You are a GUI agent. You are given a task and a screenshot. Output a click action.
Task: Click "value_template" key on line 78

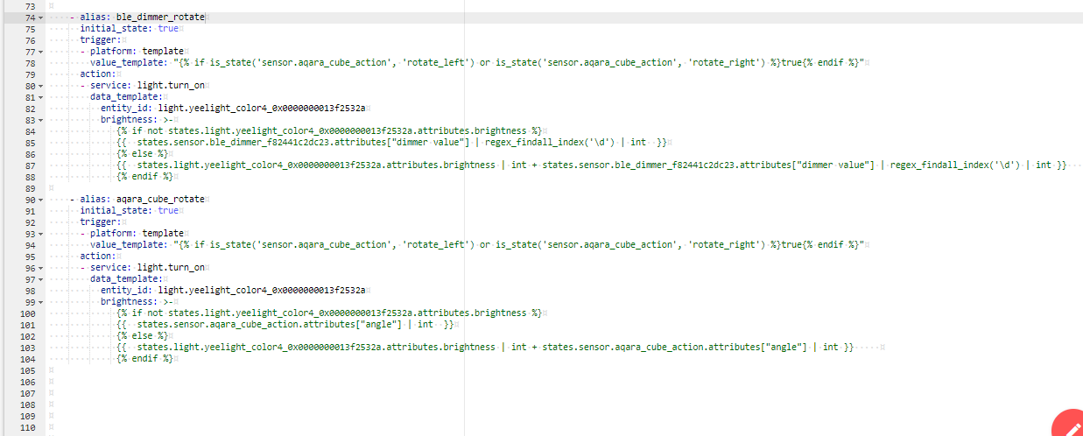(x=125, y=63)
